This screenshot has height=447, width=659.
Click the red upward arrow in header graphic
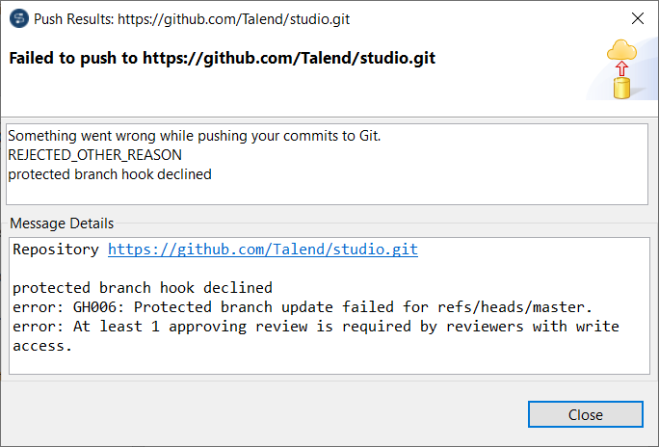tap(621, 67)
